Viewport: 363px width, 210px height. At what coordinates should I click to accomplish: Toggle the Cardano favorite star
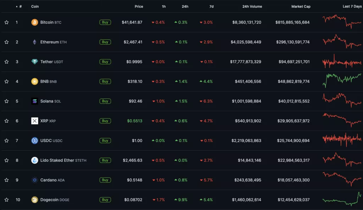(x=6, y=180)
